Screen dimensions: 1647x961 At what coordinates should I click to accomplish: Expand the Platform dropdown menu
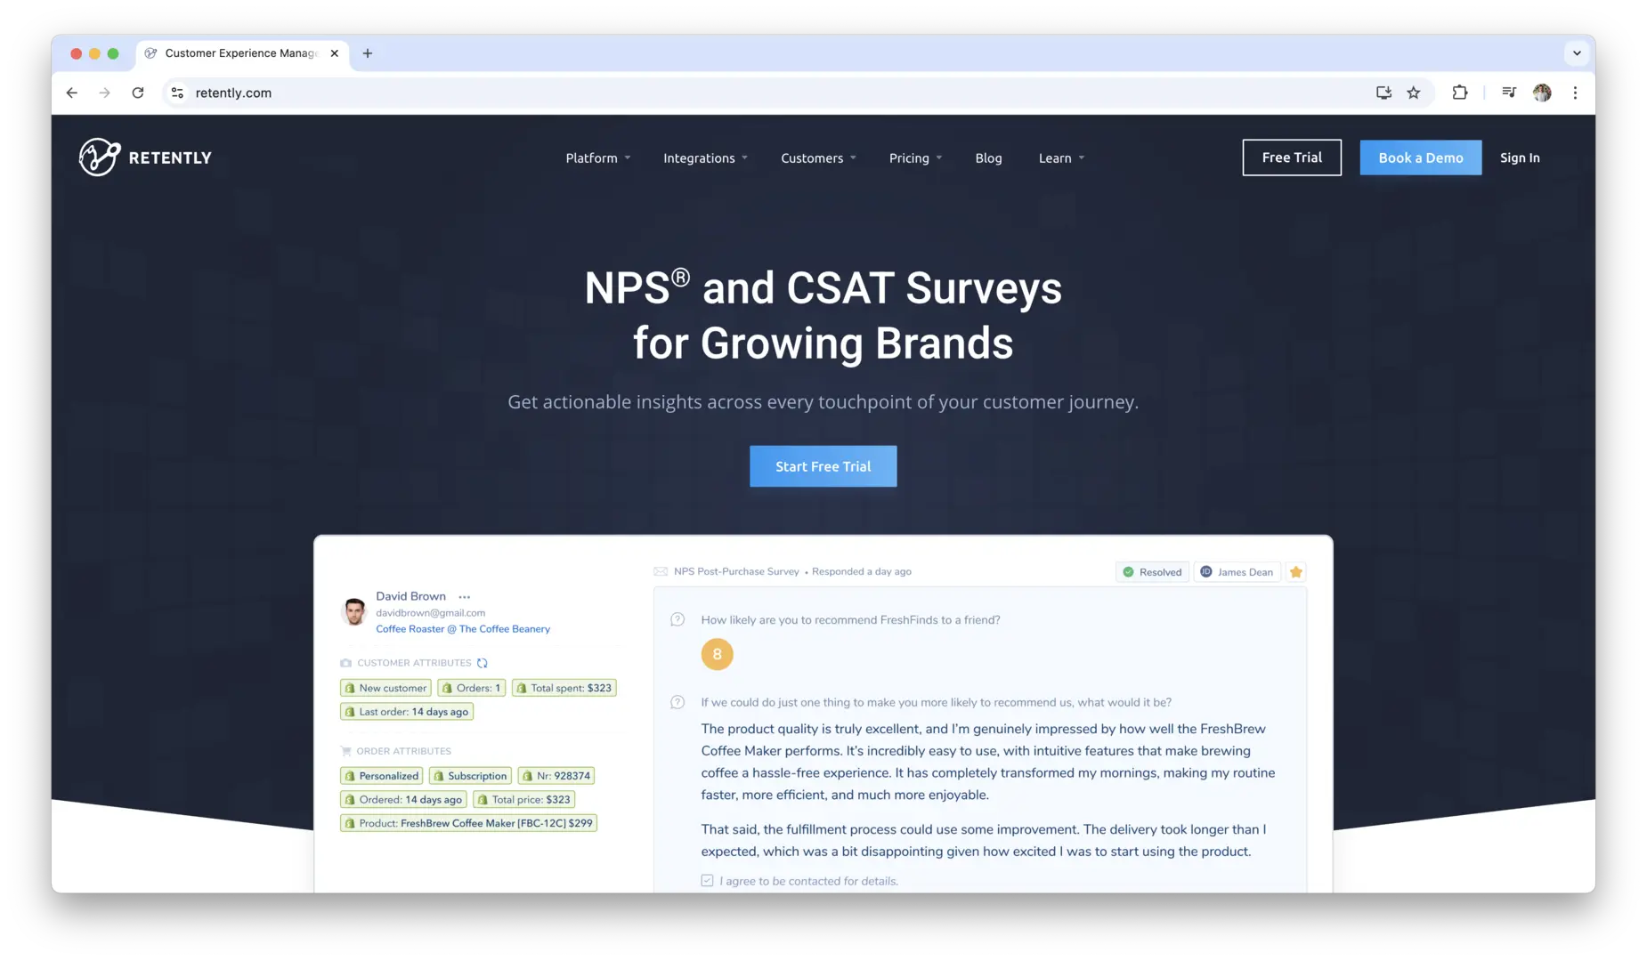597,158
